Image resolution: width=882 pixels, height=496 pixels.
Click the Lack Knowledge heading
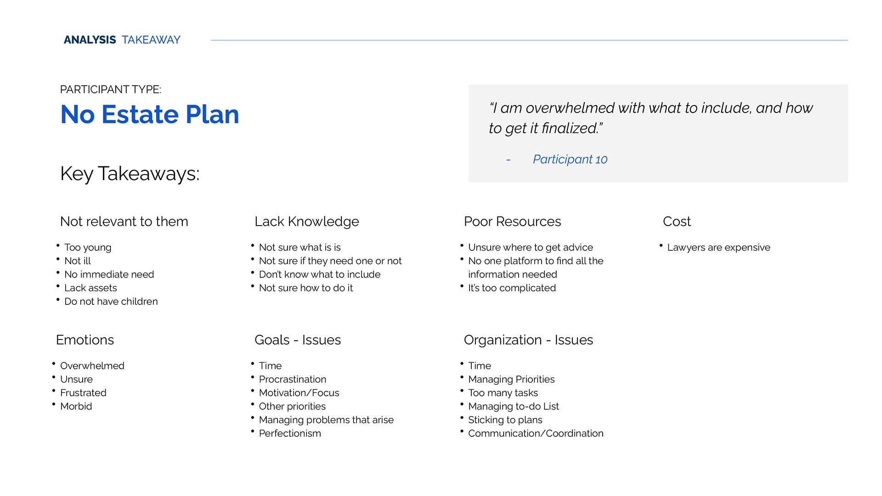(x=307, y=221)
